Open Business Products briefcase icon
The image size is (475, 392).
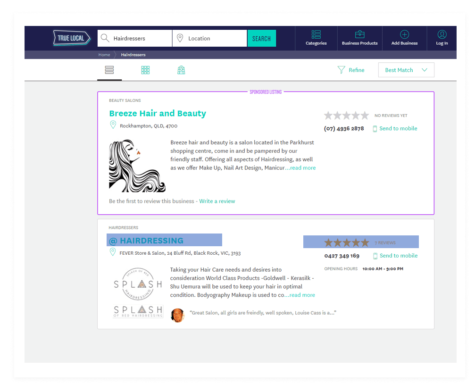(x=359, y=34)
